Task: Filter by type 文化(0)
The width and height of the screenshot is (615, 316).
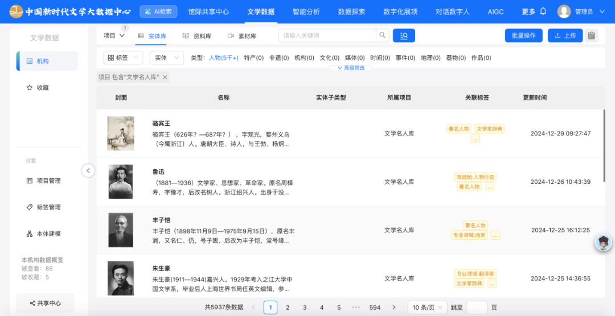Action: [330, 58]
